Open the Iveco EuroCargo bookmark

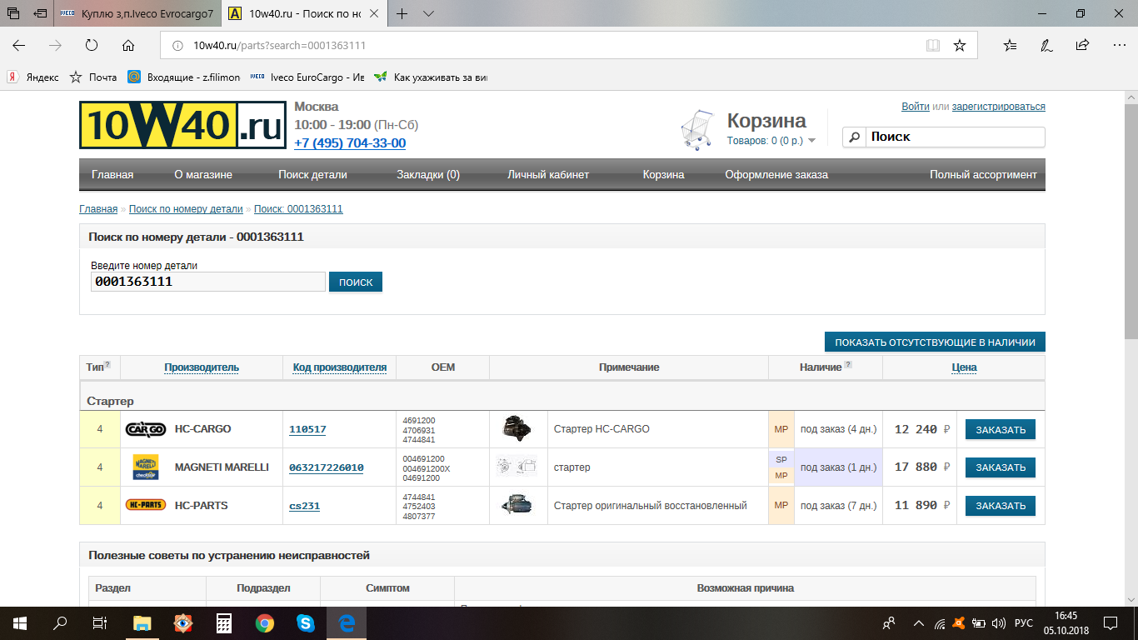(307, 77)
